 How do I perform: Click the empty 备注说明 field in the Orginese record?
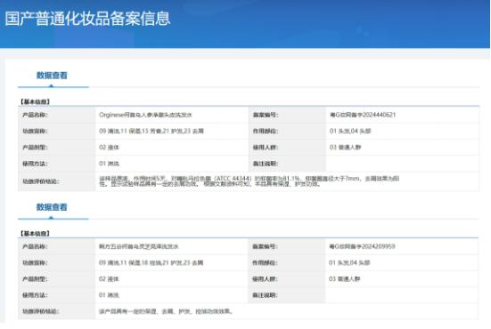click(x=403, y=164)
